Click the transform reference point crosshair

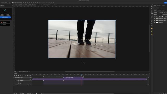[x=82, y=39]
